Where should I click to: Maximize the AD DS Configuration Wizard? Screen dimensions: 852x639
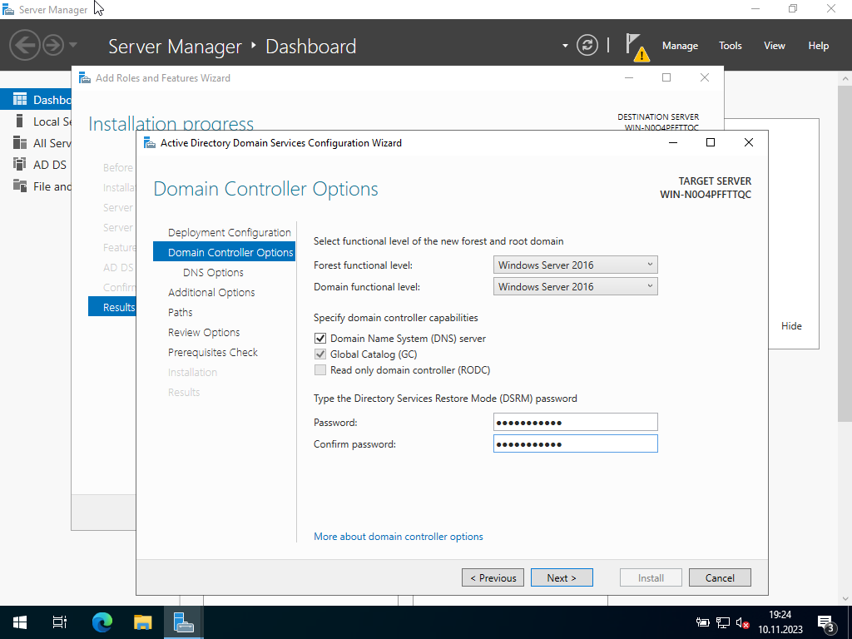[711, 142]
